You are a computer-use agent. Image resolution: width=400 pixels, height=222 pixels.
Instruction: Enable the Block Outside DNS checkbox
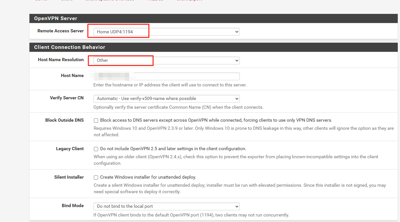96,120
